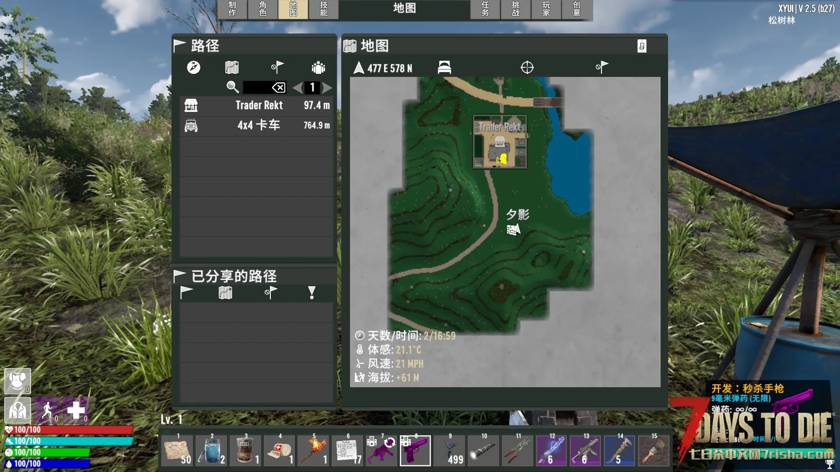
Task: Click the bed icon above the map
Action: (x=444, y=67)
